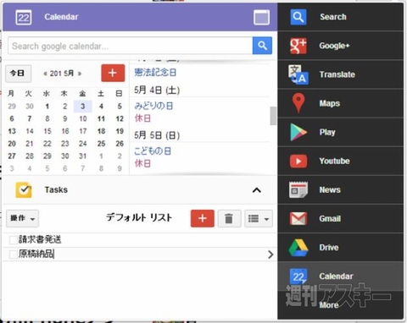Click the 5月 5日 (日) date header
The width and height of the screenshot is (407, 323).
click(157, 135)
